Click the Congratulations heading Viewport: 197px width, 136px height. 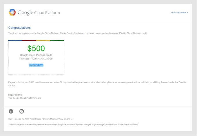19,28
